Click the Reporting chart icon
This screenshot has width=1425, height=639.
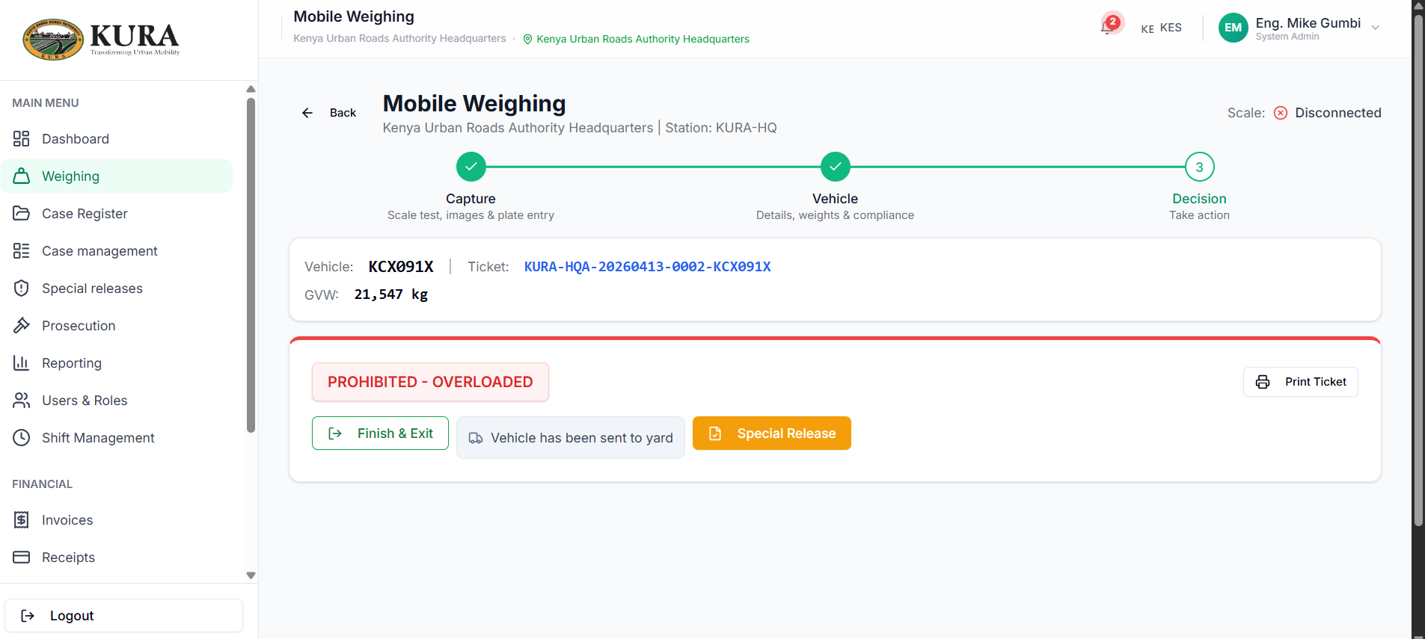21,363
